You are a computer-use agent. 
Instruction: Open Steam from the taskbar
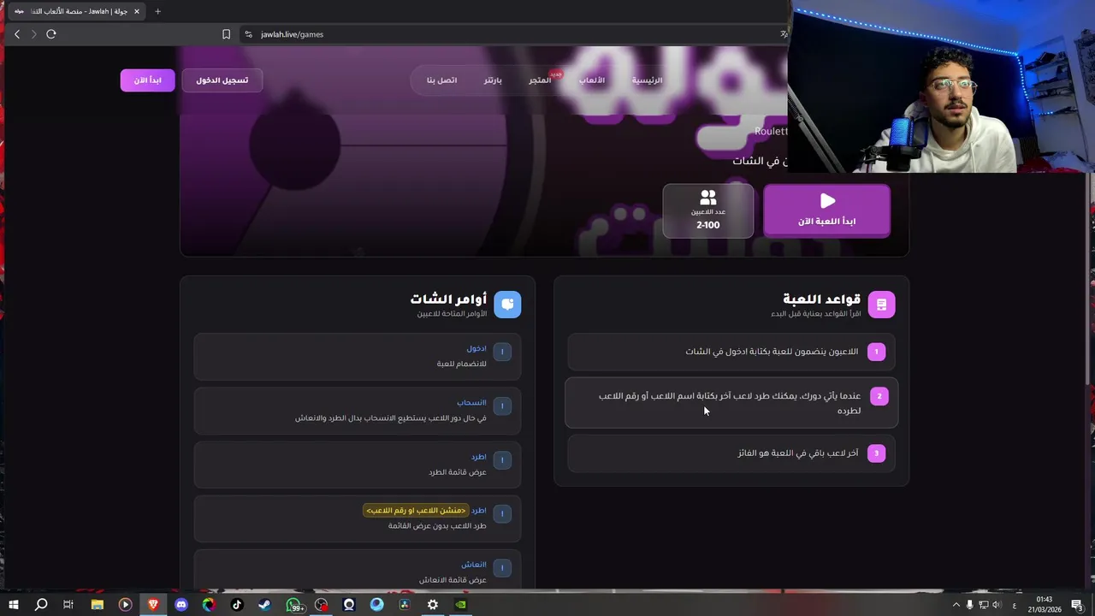pyautogui.click(x=264, y=605)
